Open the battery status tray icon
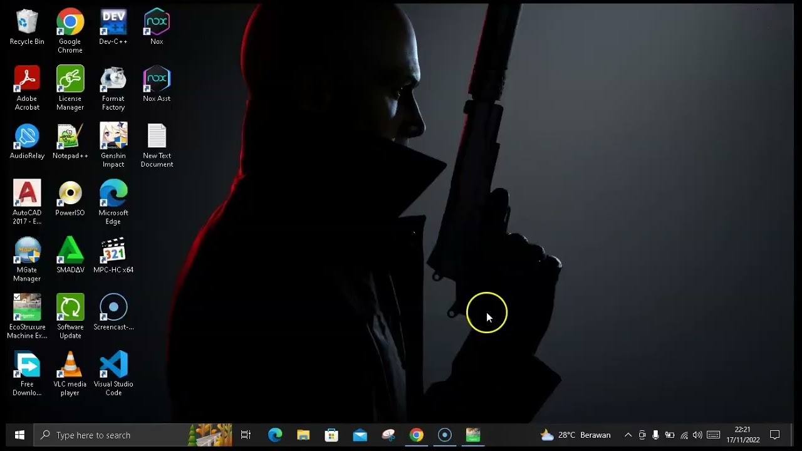The height and width of the screenshot is (451, 802). [x=670, y=435]
